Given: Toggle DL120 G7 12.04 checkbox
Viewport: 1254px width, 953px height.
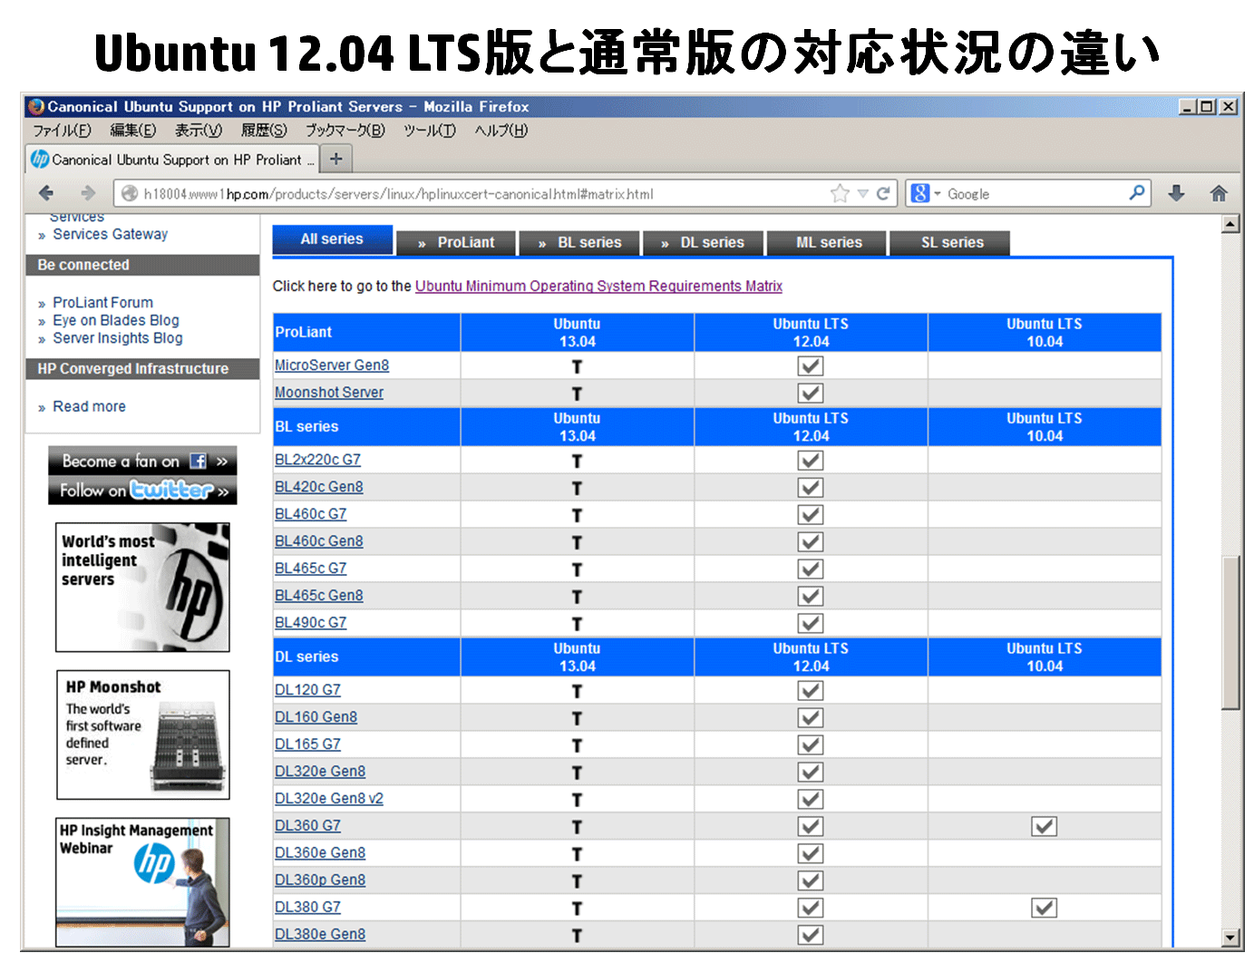Looking at the screenshot, I should (811, 690).
